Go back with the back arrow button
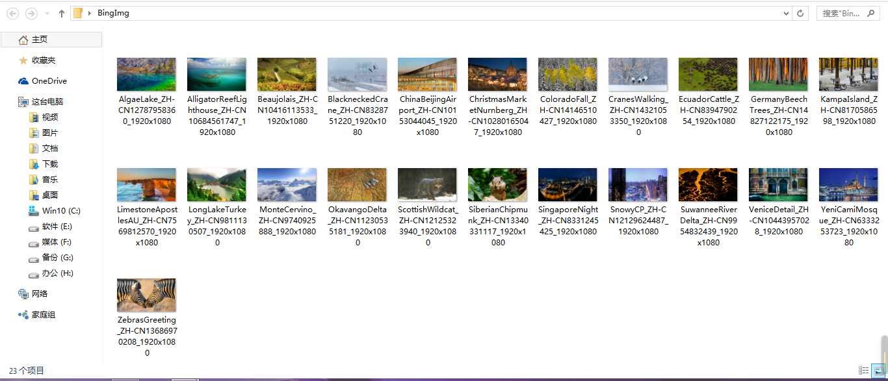The width and height of the screenshot is (888, 381). (x=12, y=13)
